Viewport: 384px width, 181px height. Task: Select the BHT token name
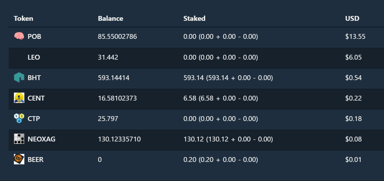coord(34,78)
